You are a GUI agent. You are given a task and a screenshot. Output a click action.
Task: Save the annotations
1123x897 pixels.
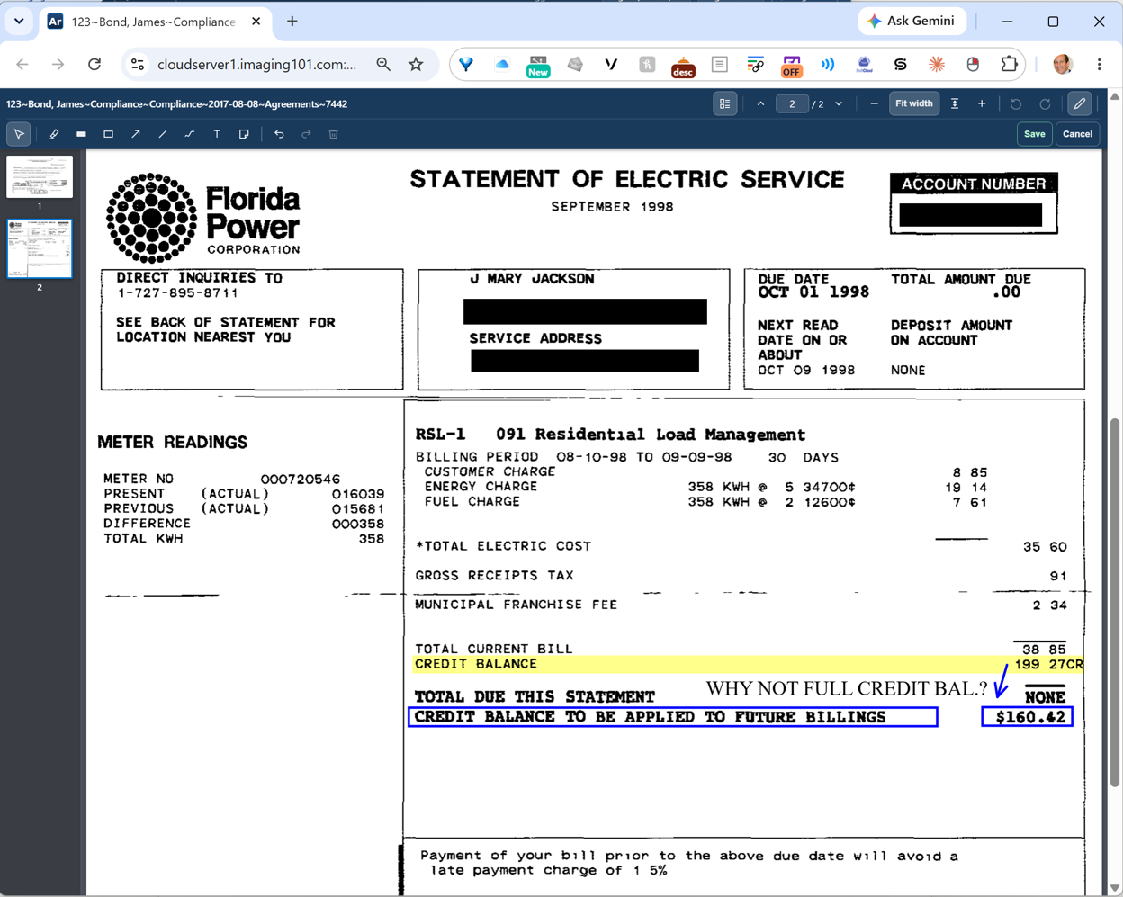coord(1035,134)
